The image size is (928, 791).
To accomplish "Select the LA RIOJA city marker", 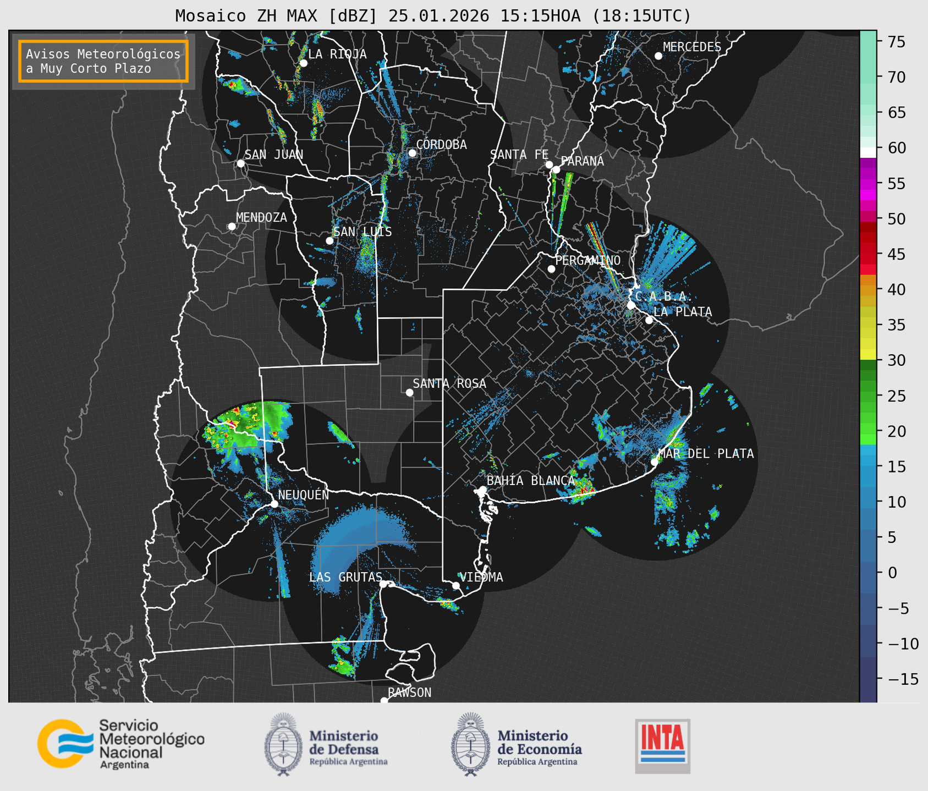I will (303, 63).
